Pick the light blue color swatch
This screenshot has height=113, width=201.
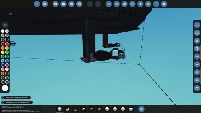tap(3, 61)
